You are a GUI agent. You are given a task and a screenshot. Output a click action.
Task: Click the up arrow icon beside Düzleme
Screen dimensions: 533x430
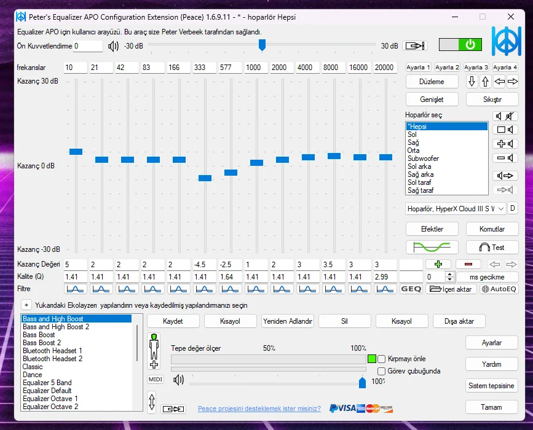[x=485, y=82]
